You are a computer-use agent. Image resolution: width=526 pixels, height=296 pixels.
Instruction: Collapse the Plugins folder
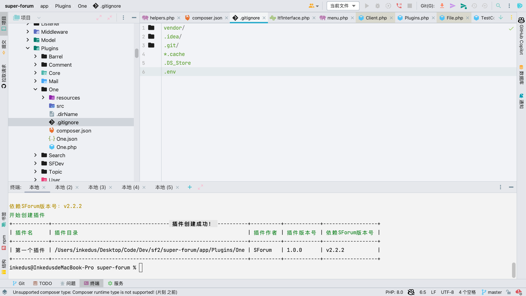coord(28,48)
